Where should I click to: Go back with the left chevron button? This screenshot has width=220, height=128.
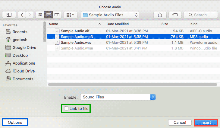(22, 15)
